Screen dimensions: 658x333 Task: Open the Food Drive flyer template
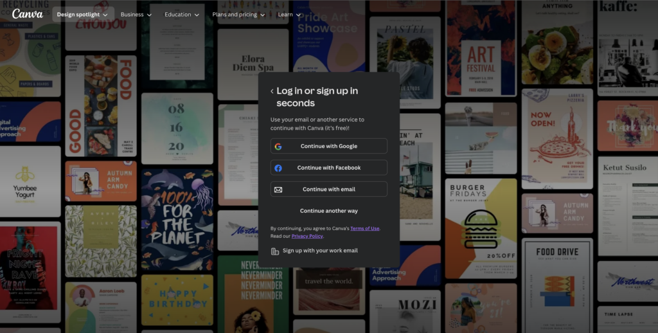(x=557, y=285)
